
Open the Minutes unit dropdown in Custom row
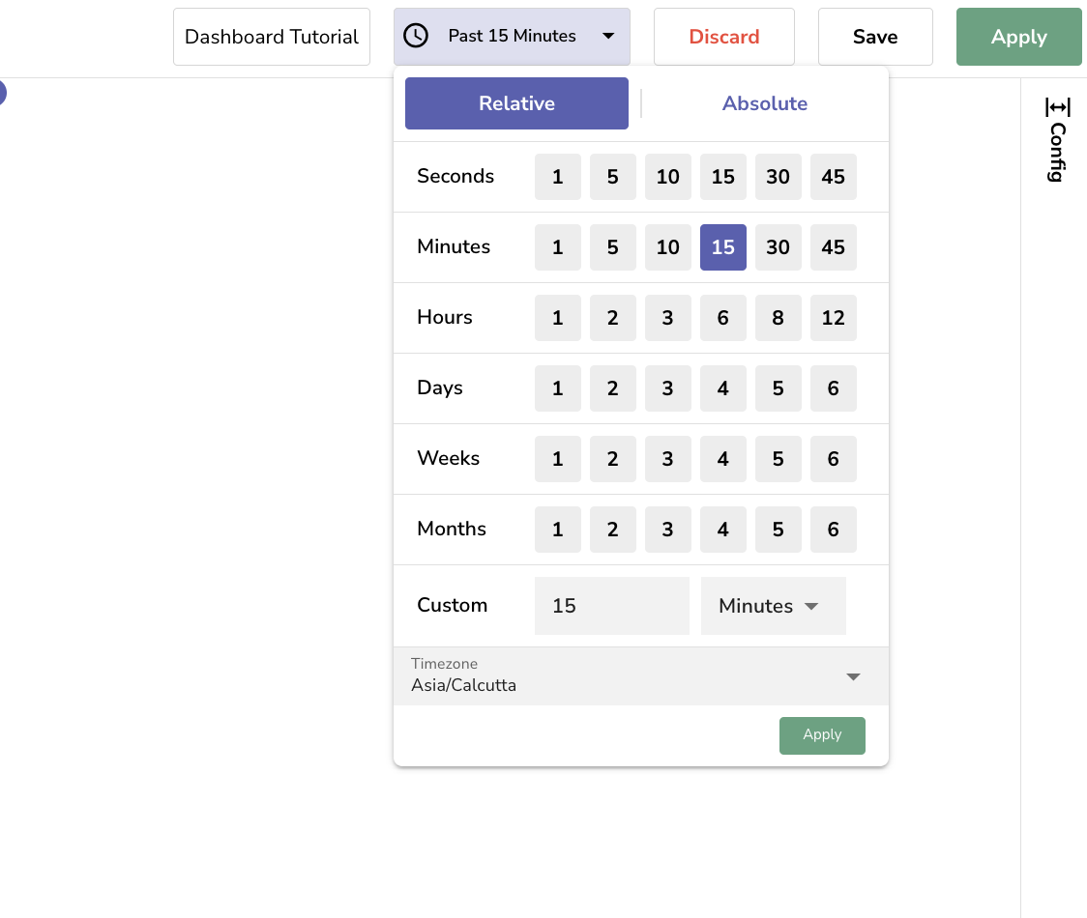pyautogui.click(x=773, y=606)
